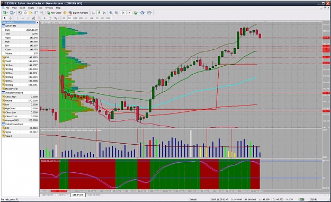The height and width of the screenshot is (202, 331).
Task: Open the Periods clock dropdown
Action: tap(143, 13)
